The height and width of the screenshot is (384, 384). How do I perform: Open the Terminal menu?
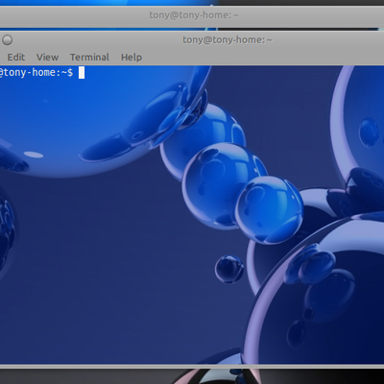click(89, 58)
